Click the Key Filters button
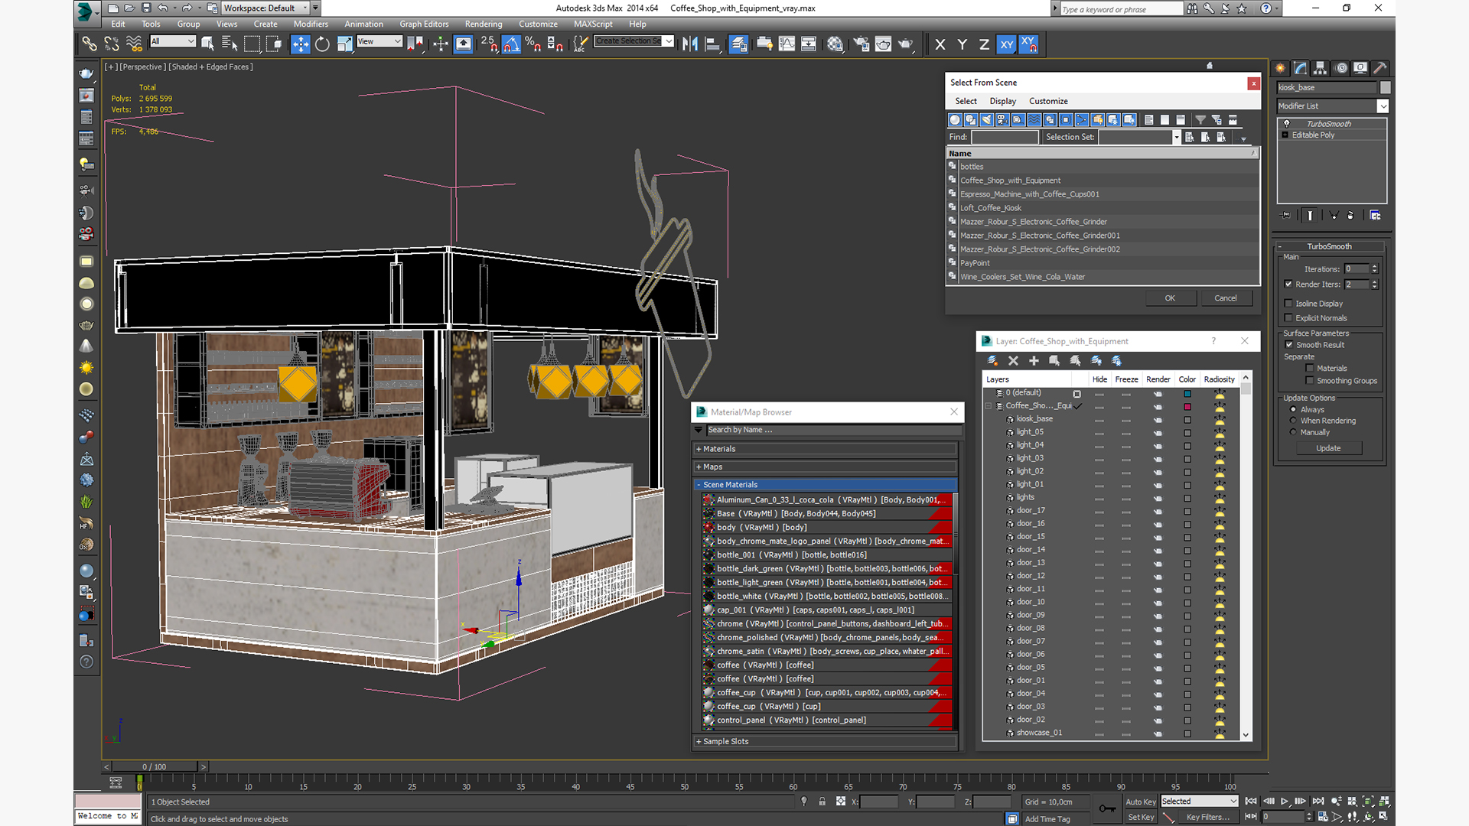1469x826 pixels. [x=1208, y=817]
